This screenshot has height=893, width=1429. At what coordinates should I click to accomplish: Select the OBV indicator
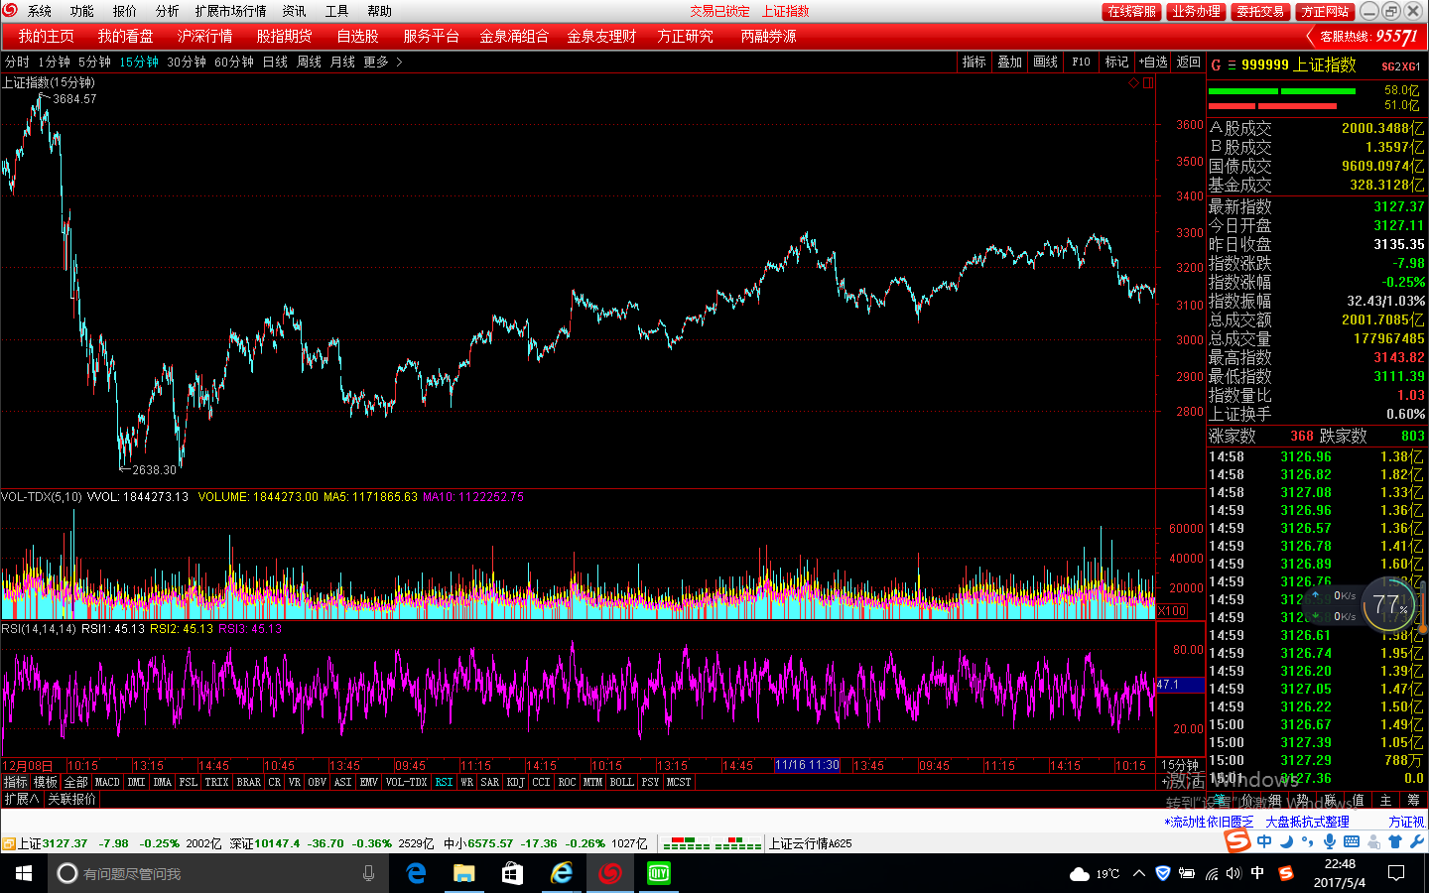point(317,783)
